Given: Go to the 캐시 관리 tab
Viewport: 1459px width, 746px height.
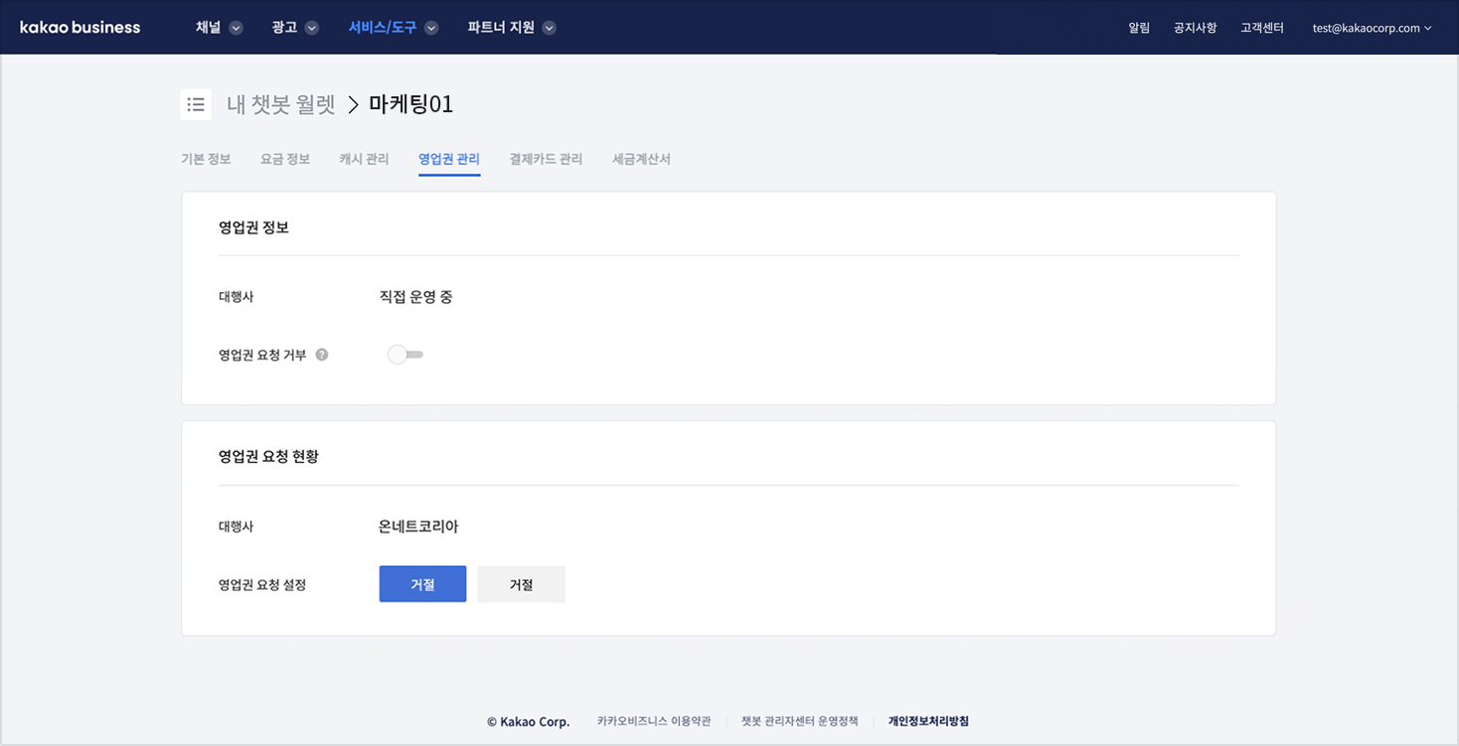Looking at the screenshot, I should [364, 159].
